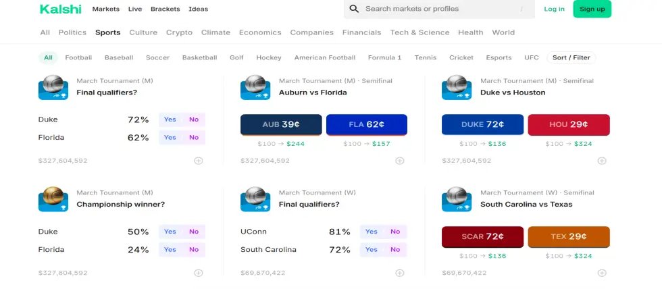662x289 pixels.
Task: Select No for UConn final qualifier
Action: (x=395, y=232)
